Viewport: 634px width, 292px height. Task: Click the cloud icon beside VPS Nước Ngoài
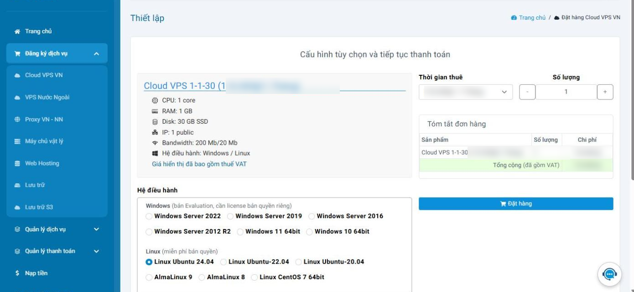(17, 98)
